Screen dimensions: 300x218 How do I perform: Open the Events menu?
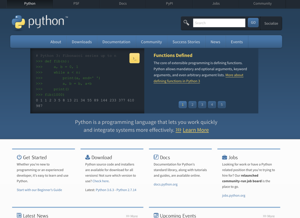237,42
